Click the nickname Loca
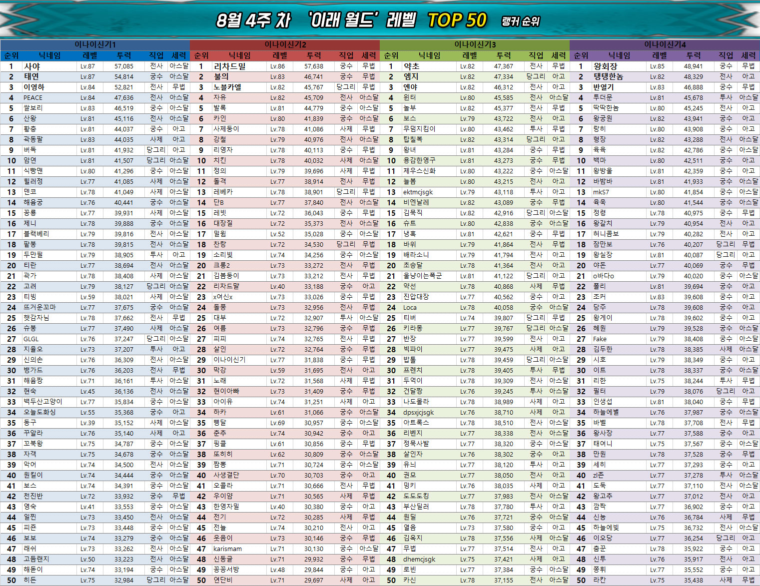 pyautogui.click(x=410, y=307)
